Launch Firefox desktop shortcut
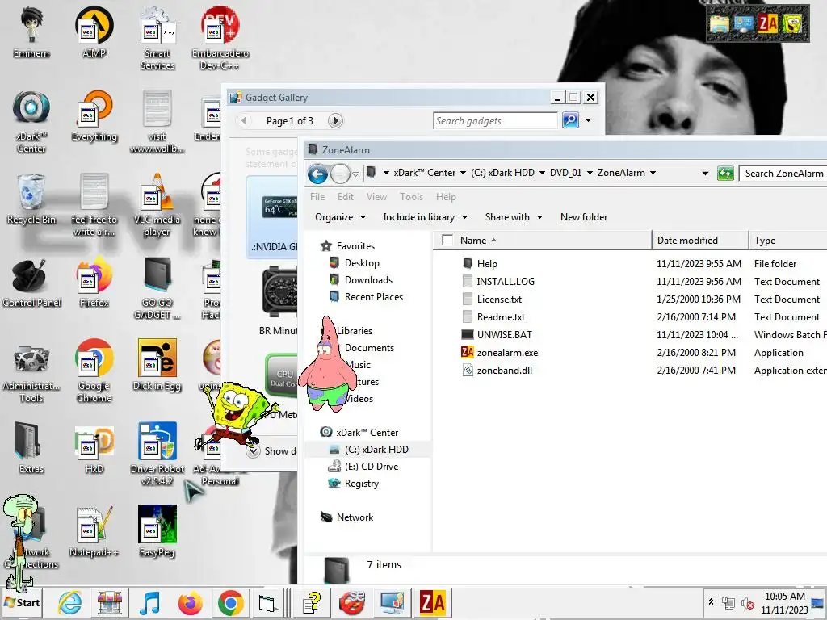The width and height of the screenshot is (827, 620). pos(94,283)
